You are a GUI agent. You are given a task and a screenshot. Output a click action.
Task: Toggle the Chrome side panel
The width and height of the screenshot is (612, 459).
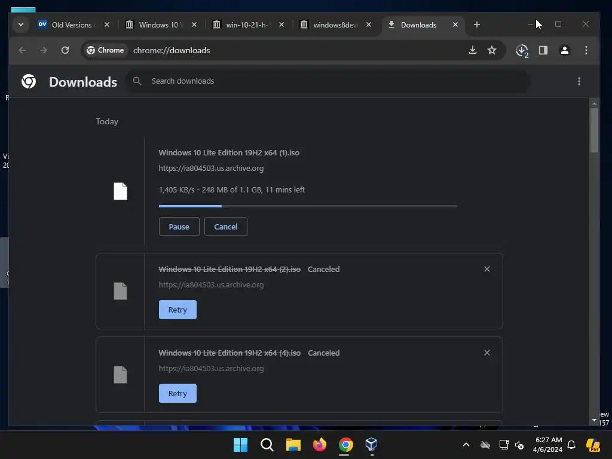point(543,50)
